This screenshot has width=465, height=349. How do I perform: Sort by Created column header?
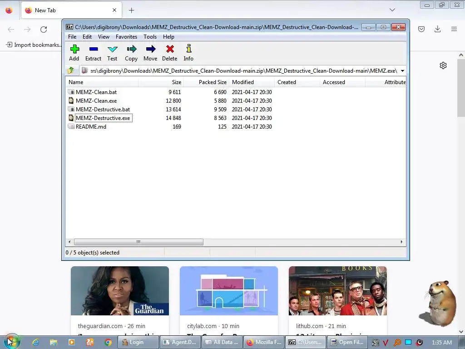coord(297,82)
